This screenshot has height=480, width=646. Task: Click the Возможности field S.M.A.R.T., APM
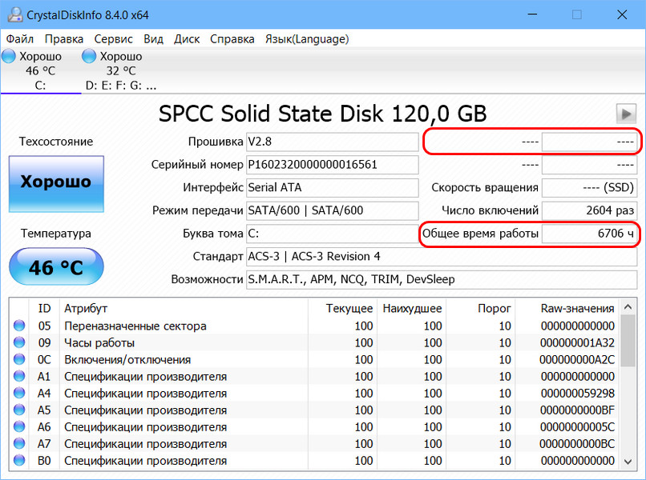pyautogui.click(x=442, y=280)
